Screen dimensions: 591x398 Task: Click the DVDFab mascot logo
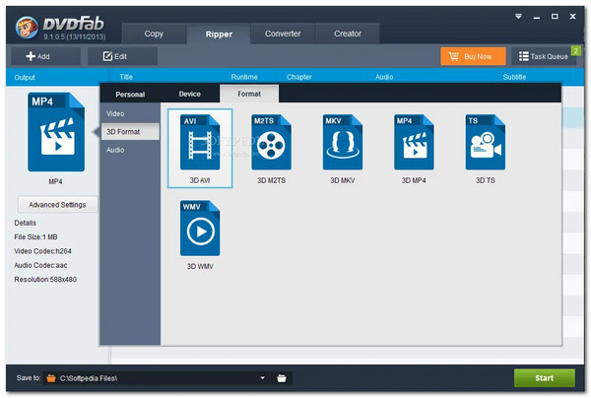point(27,28)
